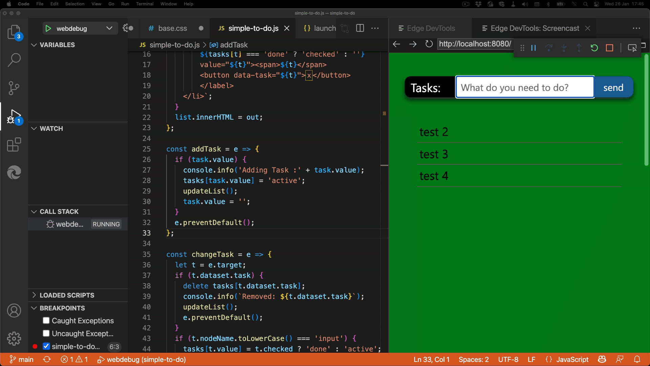Image resolution: width=650 pixels, height=366 pixels.
Task: Stop the debug session
Action: (610, 48)
